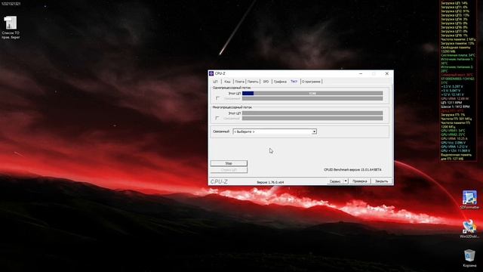
Task: Switch to the ЦП tab
Action: (x=215, y=82)
